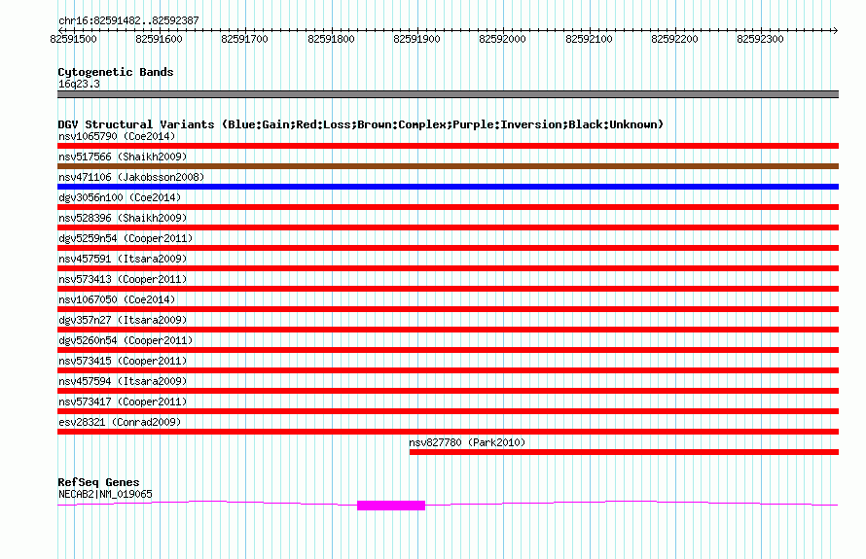Open dgv5259n54 (Cooper2011) variant label
Screen dimensions: 866x559
(126, 238)
